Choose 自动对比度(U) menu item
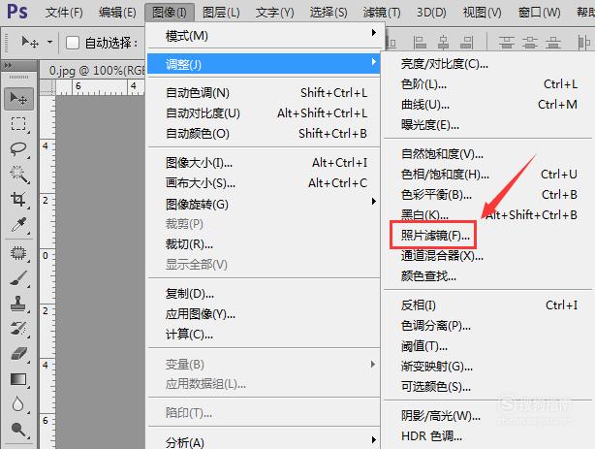The height and width of the screenshot is (449, 595). [264, 113]
